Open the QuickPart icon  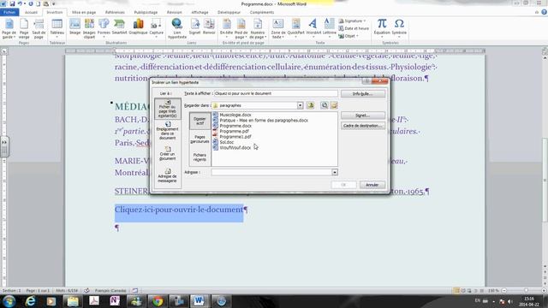point(295,28)
